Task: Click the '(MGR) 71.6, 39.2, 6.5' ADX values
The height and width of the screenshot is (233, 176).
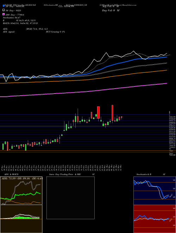Action: pyautogui.click(x=37, y=29)
